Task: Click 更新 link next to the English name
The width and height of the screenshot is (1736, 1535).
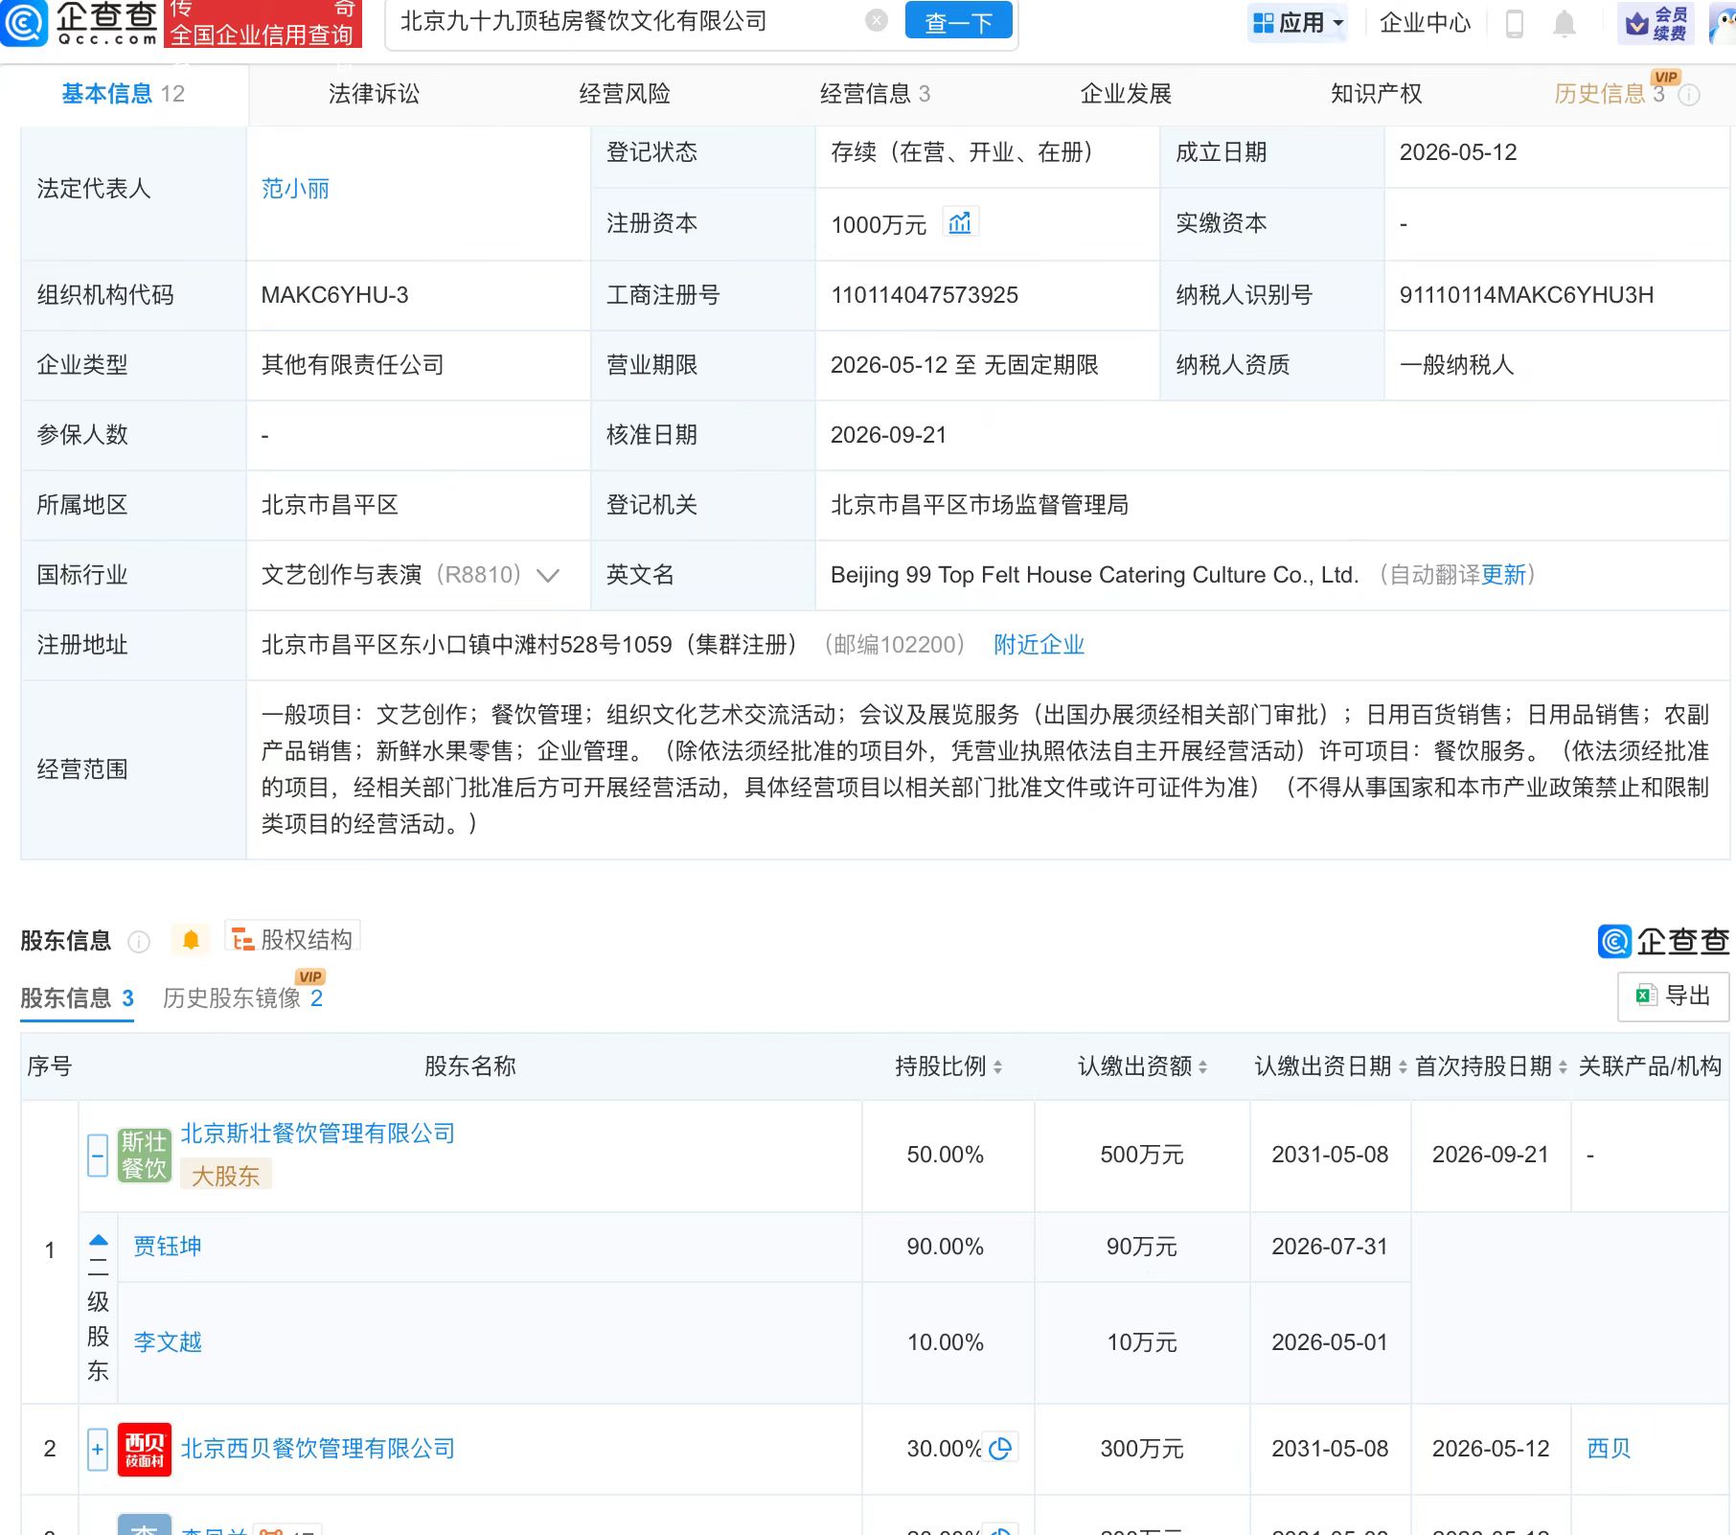Action: click(1503, 575)
